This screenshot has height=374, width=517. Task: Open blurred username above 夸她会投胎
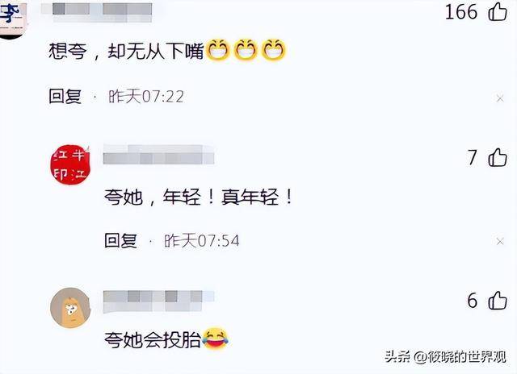pos(158,301)
